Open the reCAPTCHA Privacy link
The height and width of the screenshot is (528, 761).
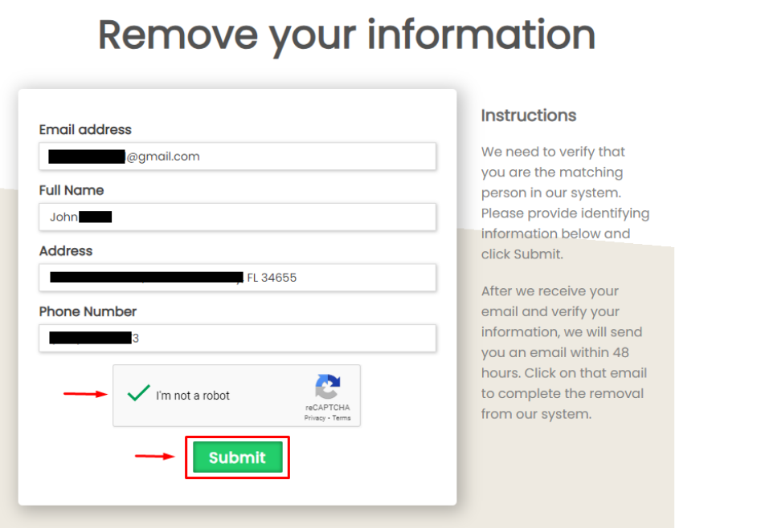315,418
